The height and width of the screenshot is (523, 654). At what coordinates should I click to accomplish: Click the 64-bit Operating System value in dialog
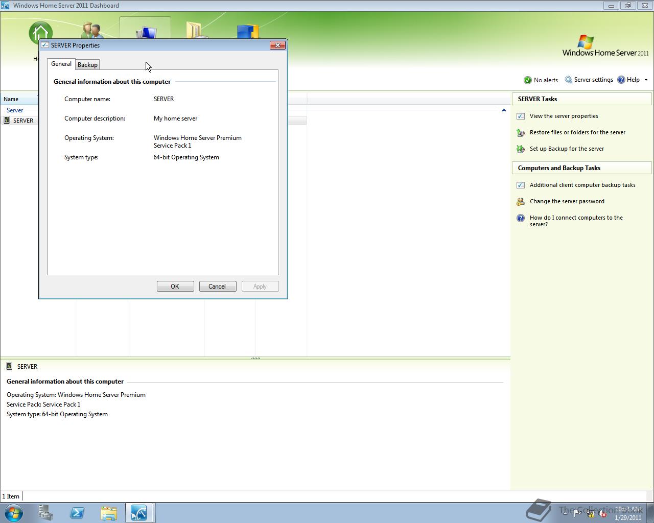tap(186, 157)
